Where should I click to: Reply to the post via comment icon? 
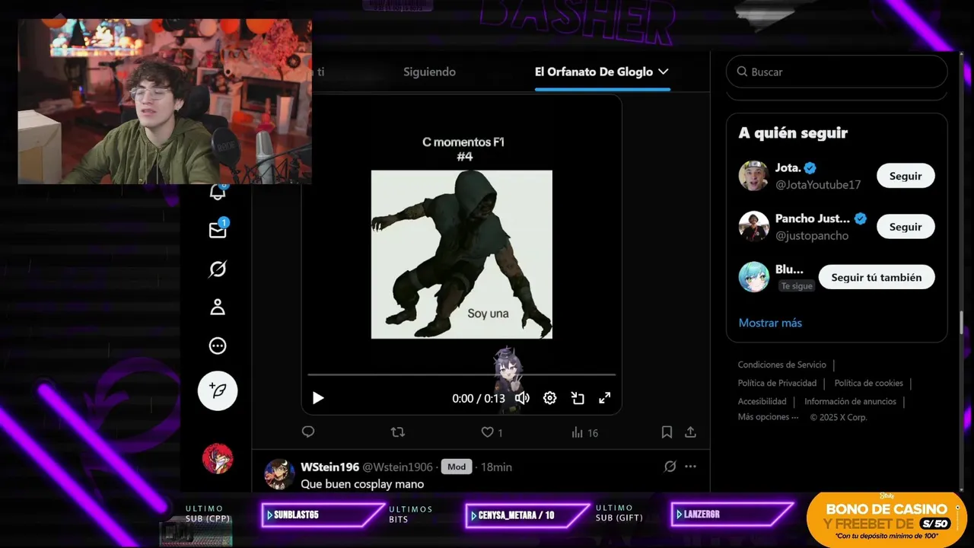click(x=308, y=432)
